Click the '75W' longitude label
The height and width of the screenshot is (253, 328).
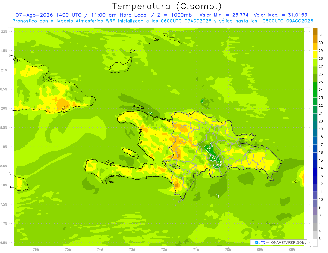(68, 249)
